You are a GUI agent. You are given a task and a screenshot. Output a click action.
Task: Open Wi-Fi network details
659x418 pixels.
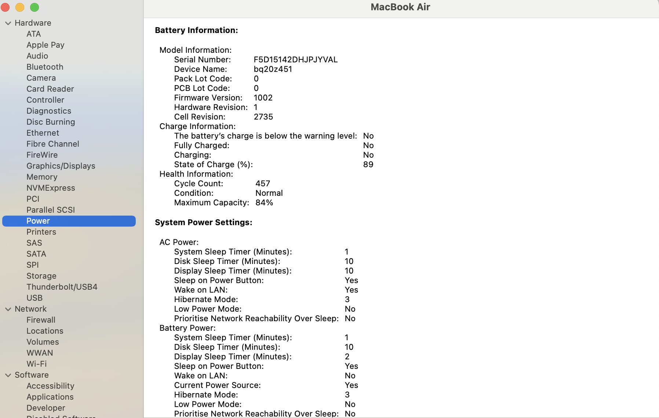click(36, 364)
